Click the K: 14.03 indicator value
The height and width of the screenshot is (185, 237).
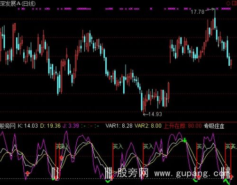28,126
